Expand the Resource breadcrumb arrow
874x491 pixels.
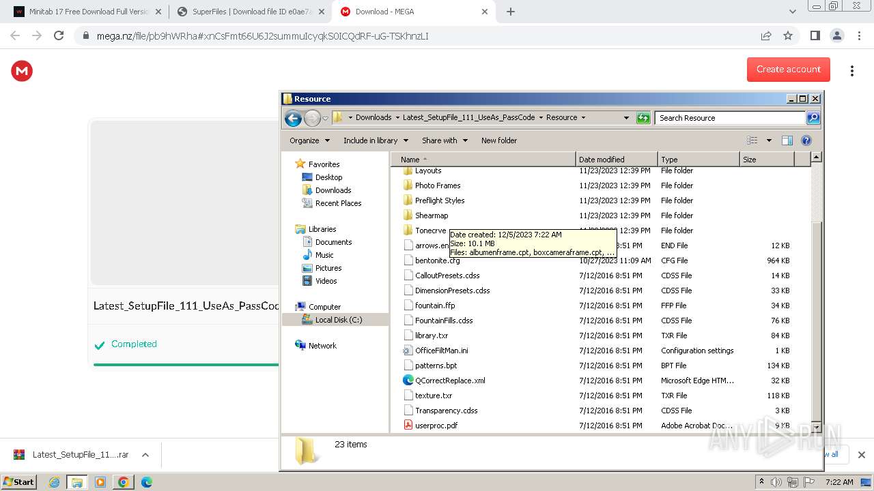tap(583, 117)
